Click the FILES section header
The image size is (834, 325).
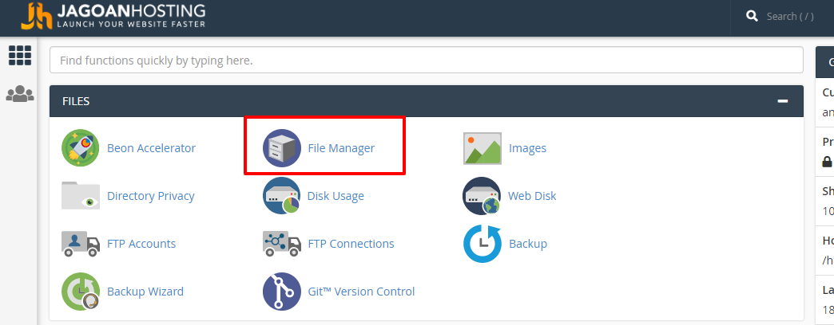pos(426,100)
